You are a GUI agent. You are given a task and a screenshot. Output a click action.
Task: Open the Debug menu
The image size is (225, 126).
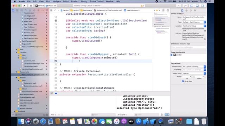point(84,1)
